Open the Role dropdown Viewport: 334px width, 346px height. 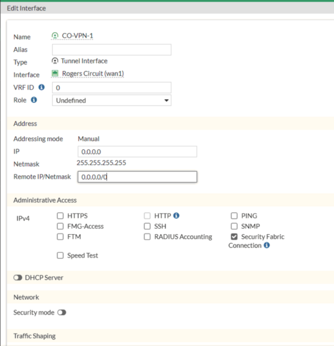111,101
